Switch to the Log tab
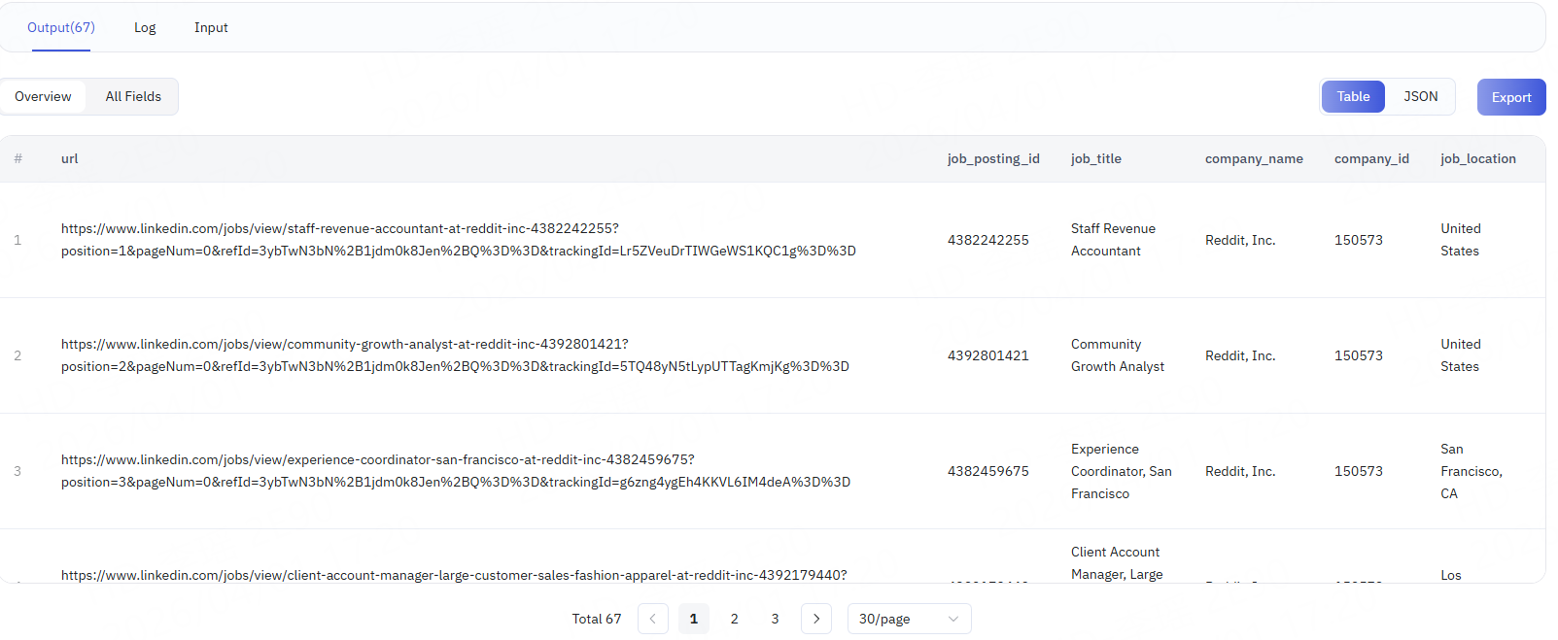The height and width of the screenshot is (640, 1558). pyautogui.click(x=145, y=27)
